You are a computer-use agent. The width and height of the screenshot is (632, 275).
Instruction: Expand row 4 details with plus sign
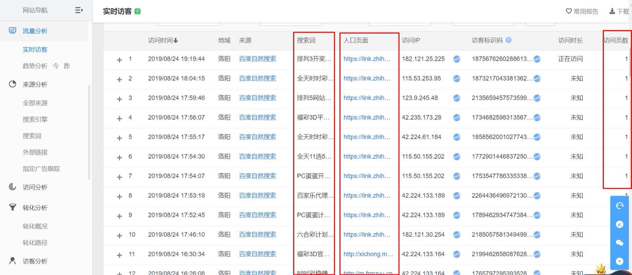pyautogui.click(x=119, y=118)
